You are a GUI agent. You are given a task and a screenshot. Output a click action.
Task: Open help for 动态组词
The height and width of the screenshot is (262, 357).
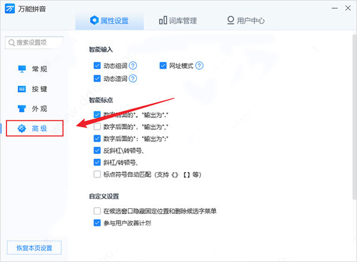[x=133, y=66]
